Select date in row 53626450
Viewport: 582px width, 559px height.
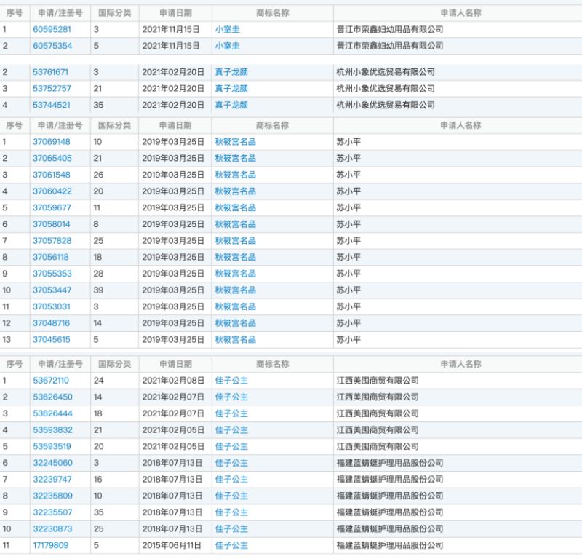[x=173, y=397]
